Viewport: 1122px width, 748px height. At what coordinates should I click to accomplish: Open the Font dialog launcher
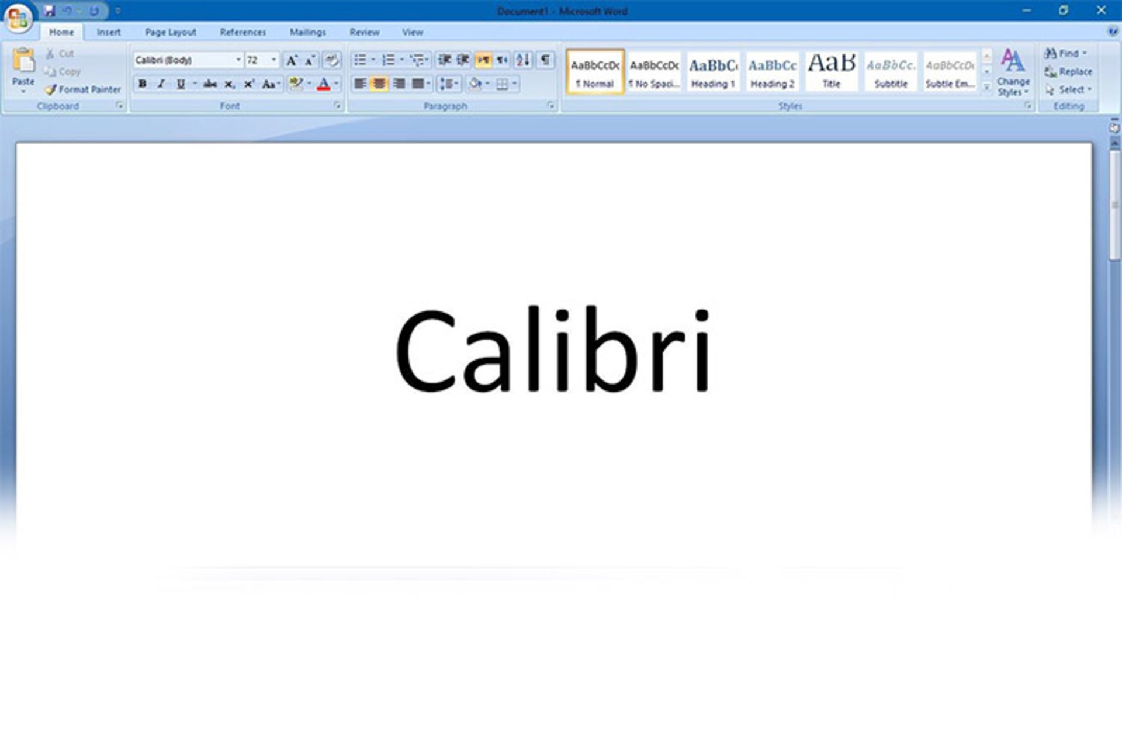337,106
